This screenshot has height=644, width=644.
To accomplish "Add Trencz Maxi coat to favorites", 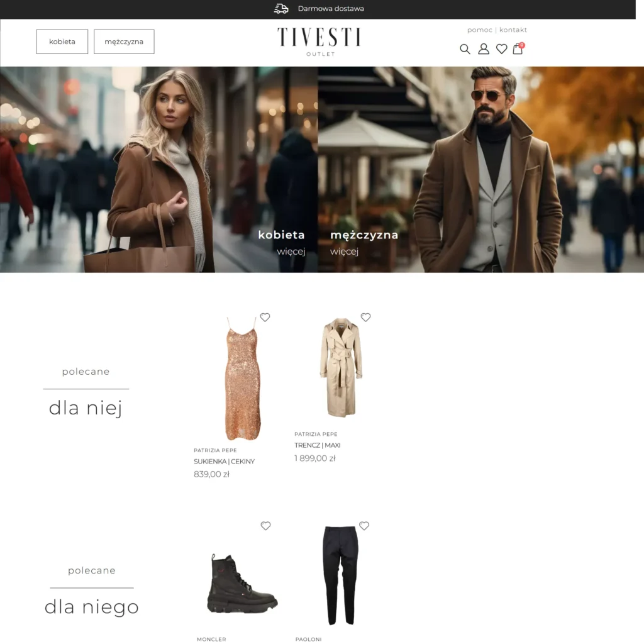I will pyautogui.click(x=365, y=317).
